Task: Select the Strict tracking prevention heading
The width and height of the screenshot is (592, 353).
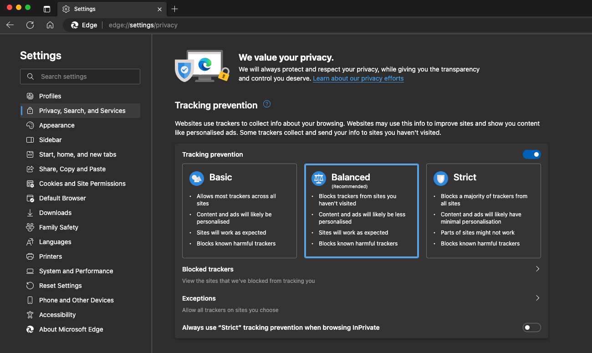Action: pyautogui.click(x=465, y=177)
